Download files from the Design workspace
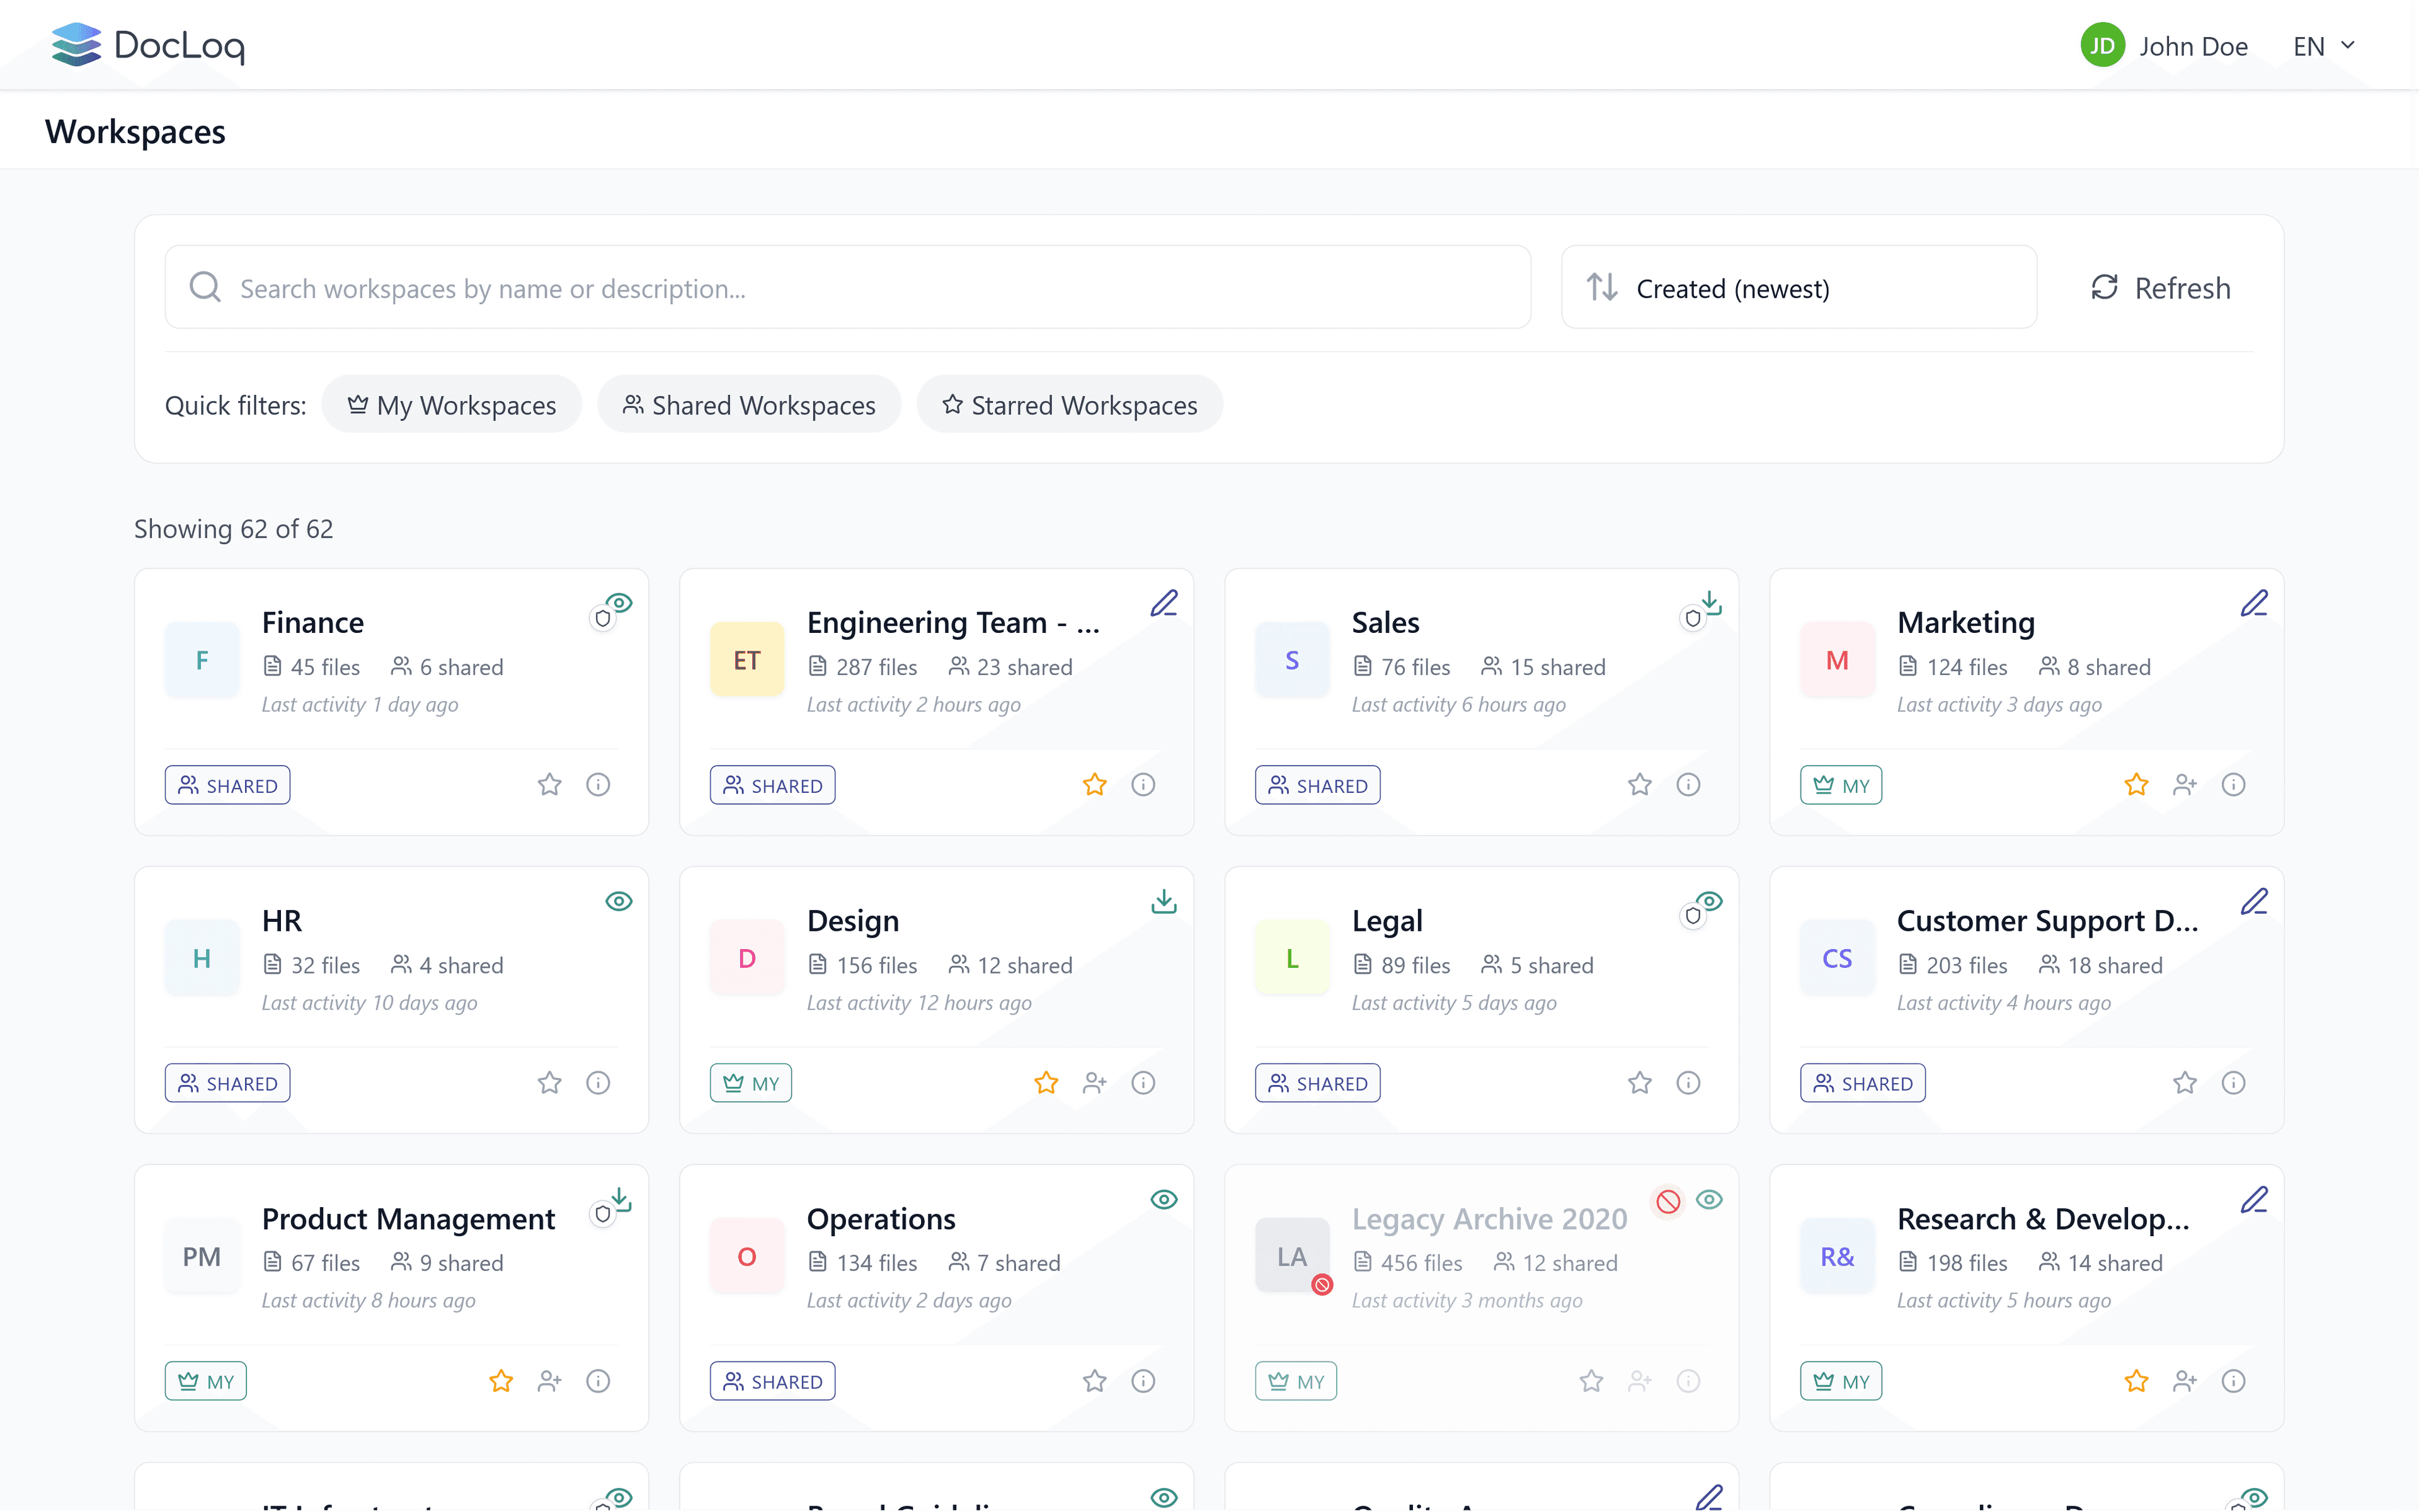Image resolution: width=2419 pixels, height=1512 pixels. point(1164,901)
